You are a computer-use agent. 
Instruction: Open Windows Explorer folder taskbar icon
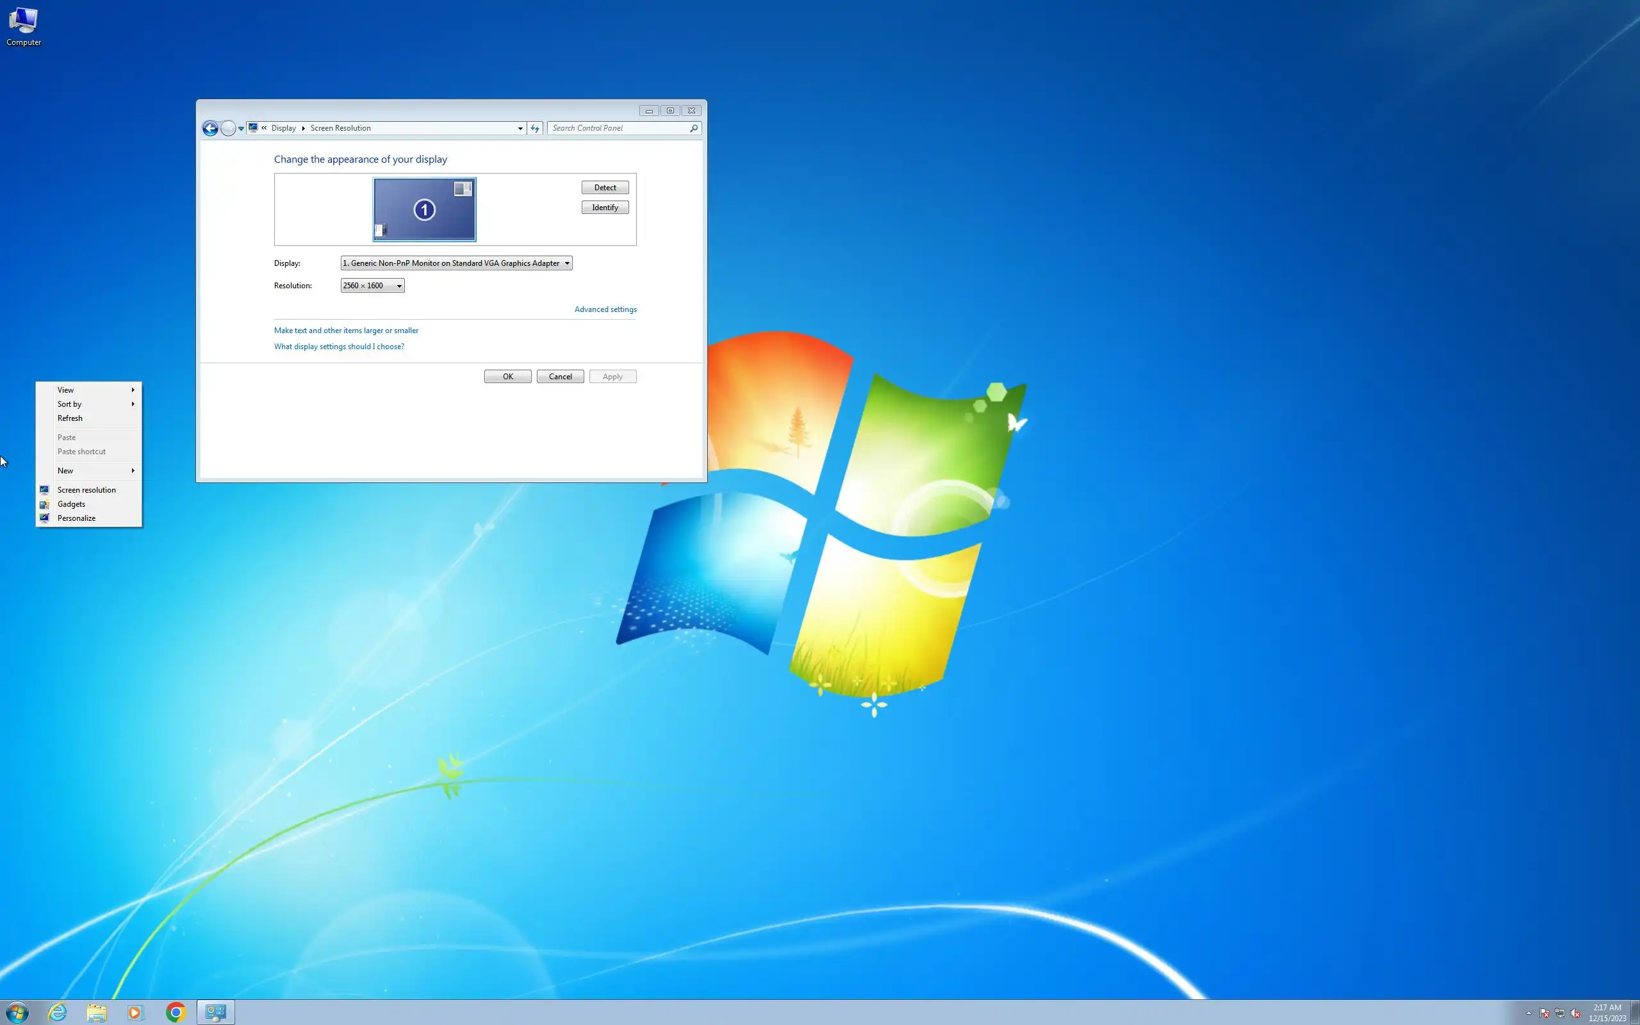[96, 1012]
